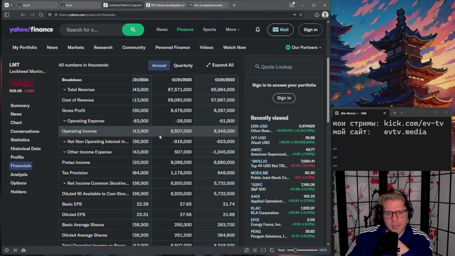
Task: Expand Net Non Operating Interest row chevron
Action: [64, 142]
